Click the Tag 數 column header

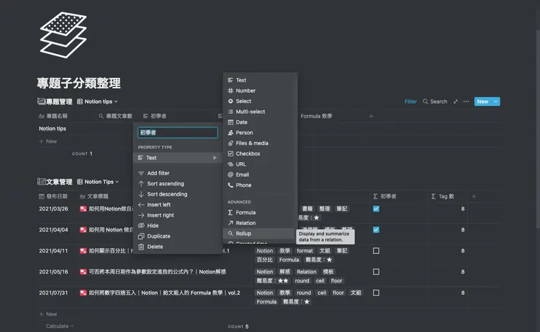[x=442, y=196]
